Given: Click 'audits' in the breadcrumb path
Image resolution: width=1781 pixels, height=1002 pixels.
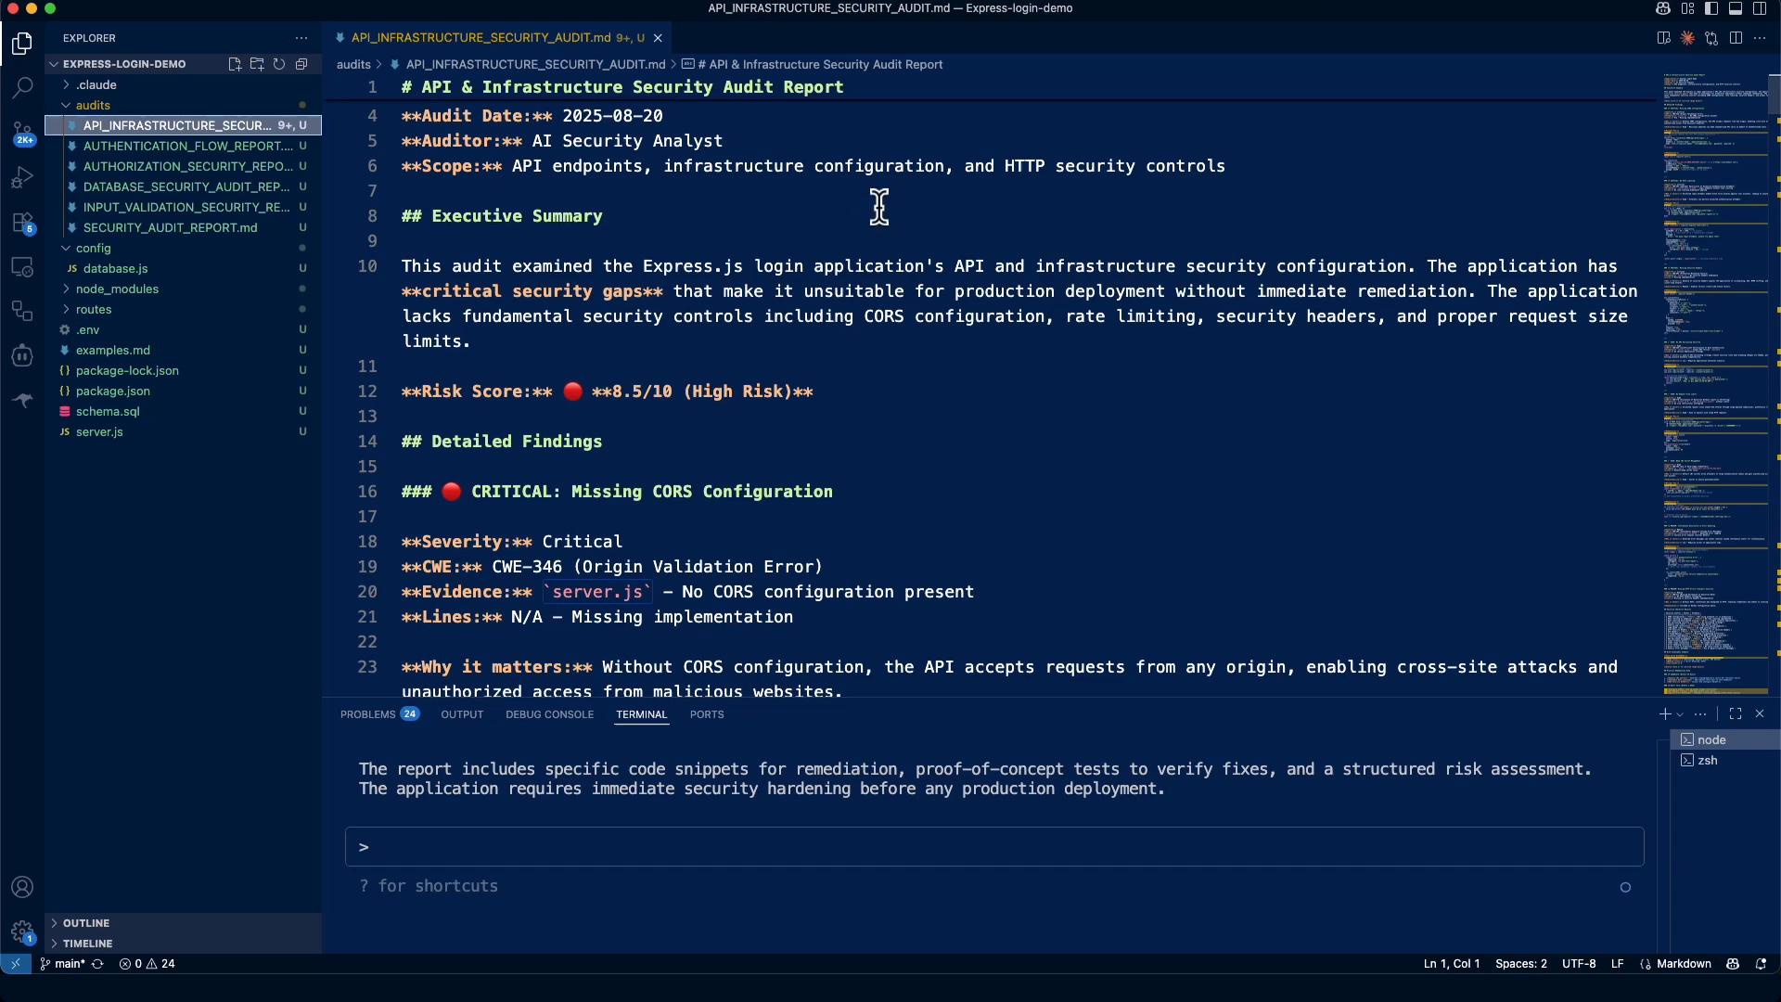Looking at the screenshot, I should pos(353,64).
